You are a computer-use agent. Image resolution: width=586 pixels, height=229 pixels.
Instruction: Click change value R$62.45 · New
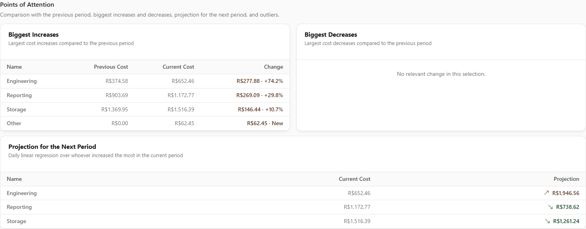265,123
